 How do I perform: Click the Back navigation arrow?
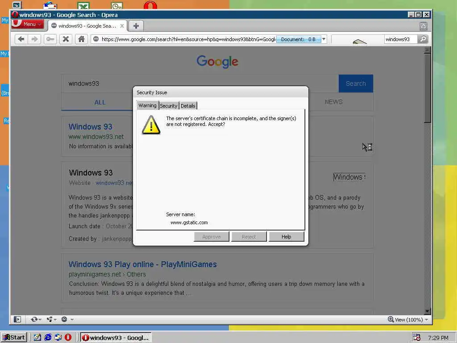pyautogui.click(x=21, y=39)
